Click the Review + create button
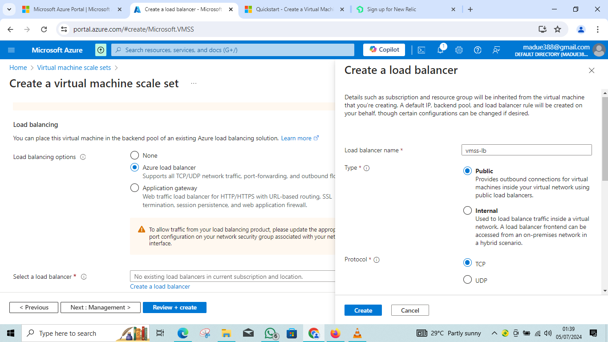This screenshot has width=608, height=342. 174,307
